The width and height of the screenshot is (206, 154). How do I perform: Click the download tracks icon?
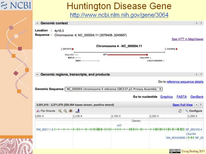coord(78,111)
